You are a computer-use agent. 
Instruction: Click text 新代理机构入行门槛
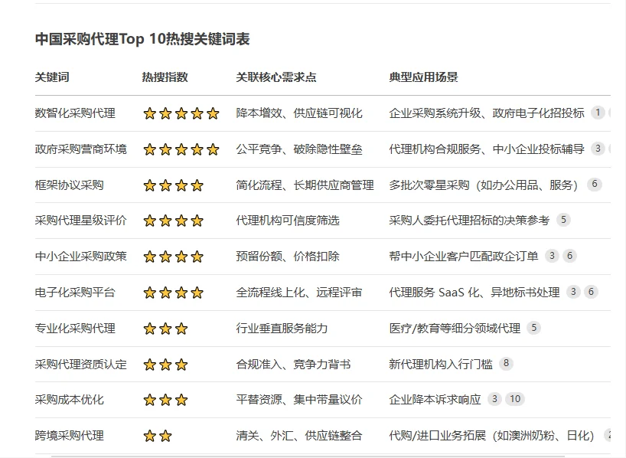[441, 364]
